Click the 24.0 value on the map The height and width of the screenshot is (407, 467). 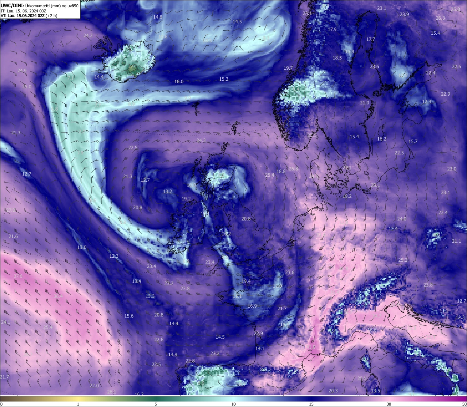(x=402, y=219)
